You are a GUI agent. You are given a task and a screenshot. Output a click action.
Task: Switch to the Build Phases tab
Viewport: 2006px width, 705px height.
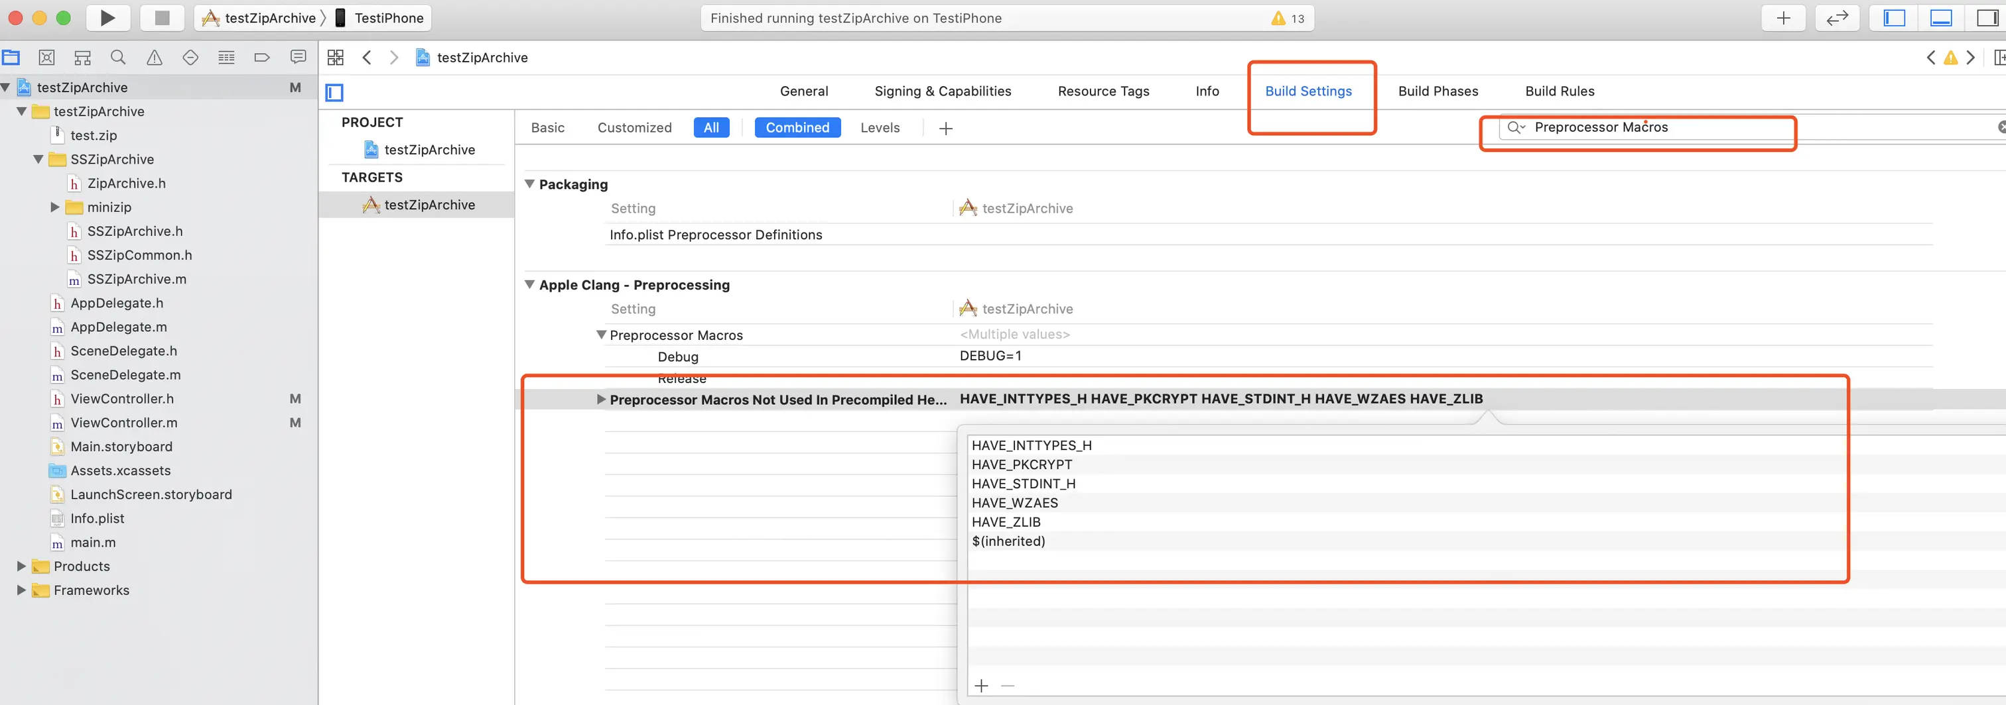point(1438,91)
